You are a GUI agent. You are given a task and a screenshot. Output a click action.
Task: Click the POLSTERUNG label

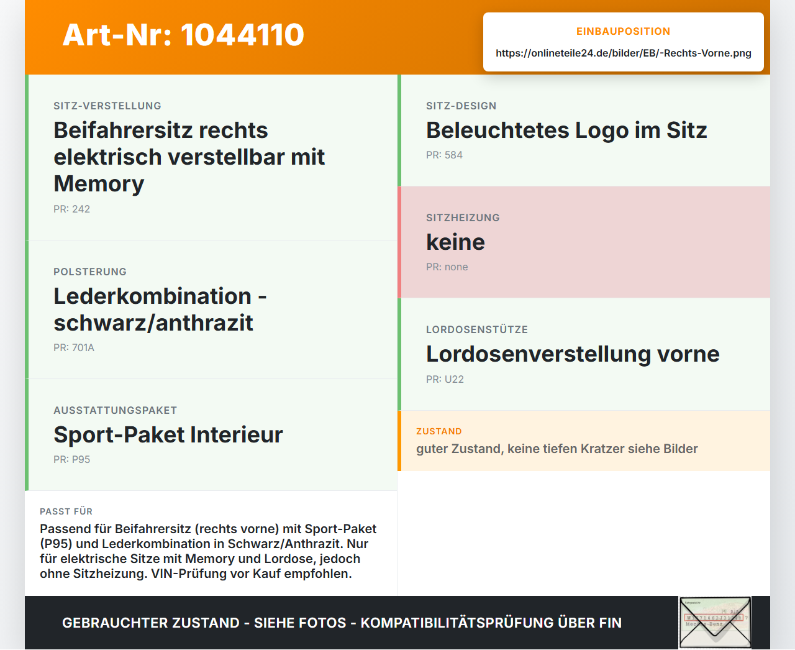(90, 272)
